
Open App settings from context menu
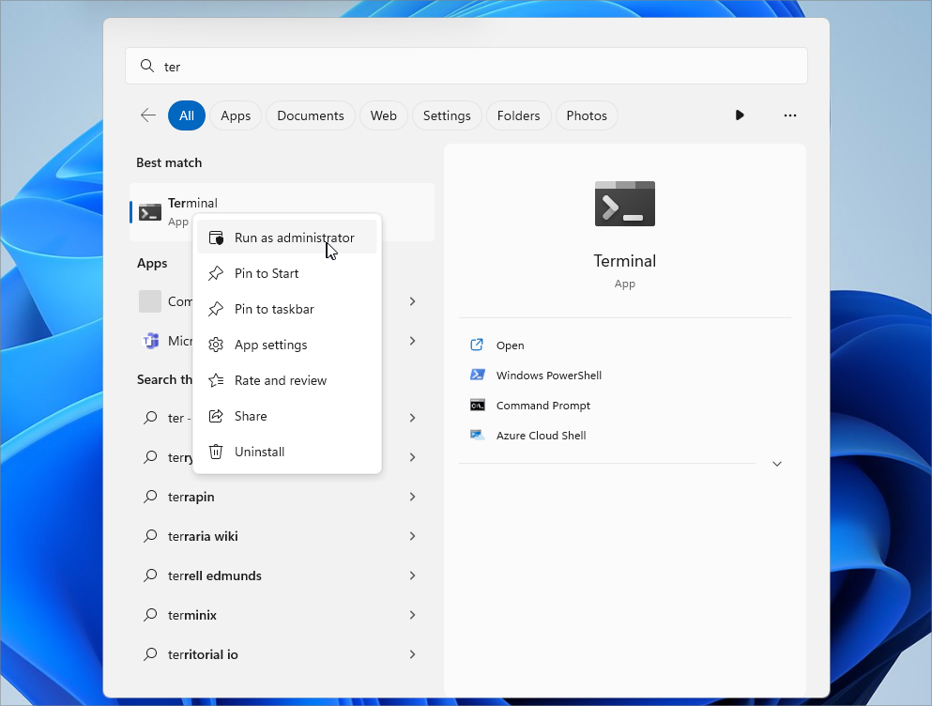(x=286, y=345)
